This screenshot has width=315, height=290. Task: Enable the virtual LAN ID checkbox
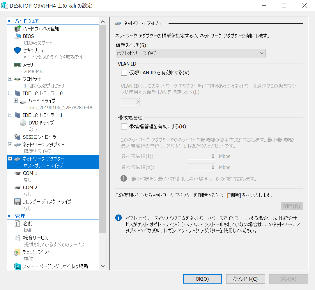click(124, 73)
